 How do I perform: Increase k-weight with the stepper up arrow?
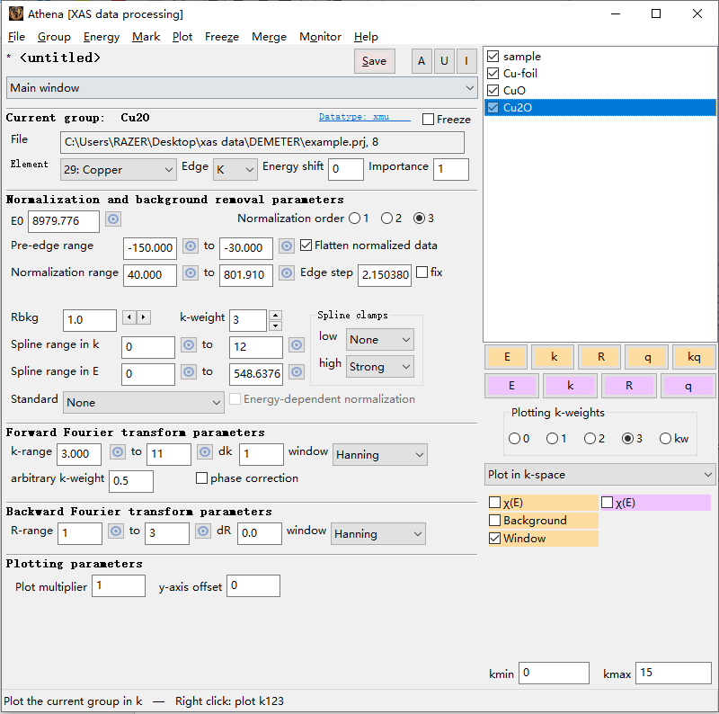pyautogui.click(x=276, y=315)
